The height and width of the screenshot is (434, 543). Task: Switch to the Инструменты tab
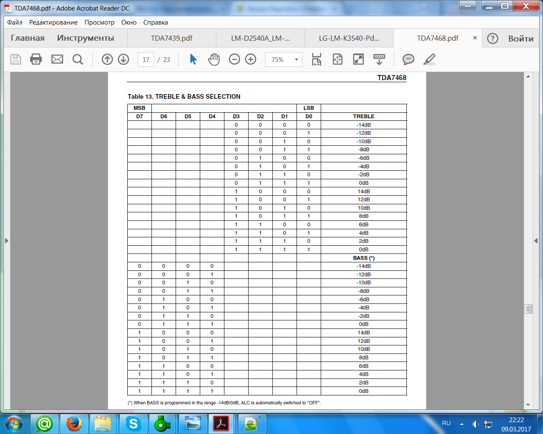86,38
